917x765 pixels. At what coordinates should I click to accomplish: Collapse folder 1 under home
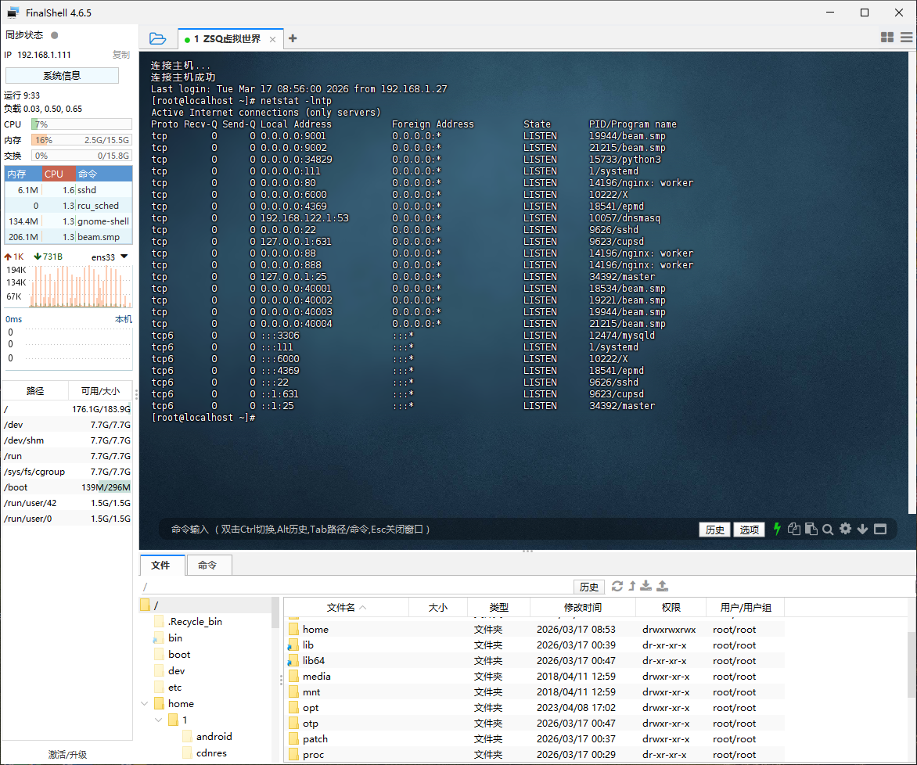coord(158,720)
